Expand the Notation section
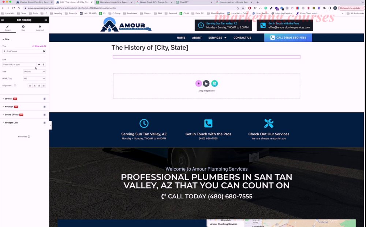 point(9,107)
